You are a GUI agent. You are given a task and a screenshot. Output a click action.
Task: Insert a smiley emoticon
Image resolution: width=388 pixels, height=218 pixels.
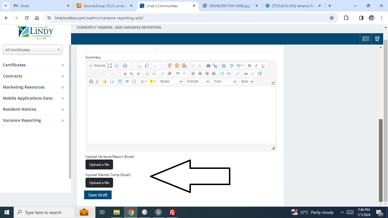pyautogui.click(x=105, y=81)
